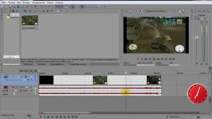The width and height of the screenshot is (212, 119).
Task: Open Track FX dropdown on audio track 2
Action: tap(24, 87)
